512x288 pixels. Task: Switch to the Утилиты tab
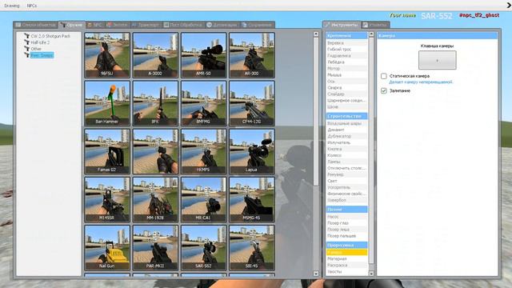pyautogui.click(x=375, y=25)
